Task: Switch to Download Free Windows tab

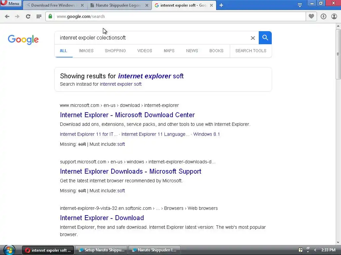Action: [53, 5]
